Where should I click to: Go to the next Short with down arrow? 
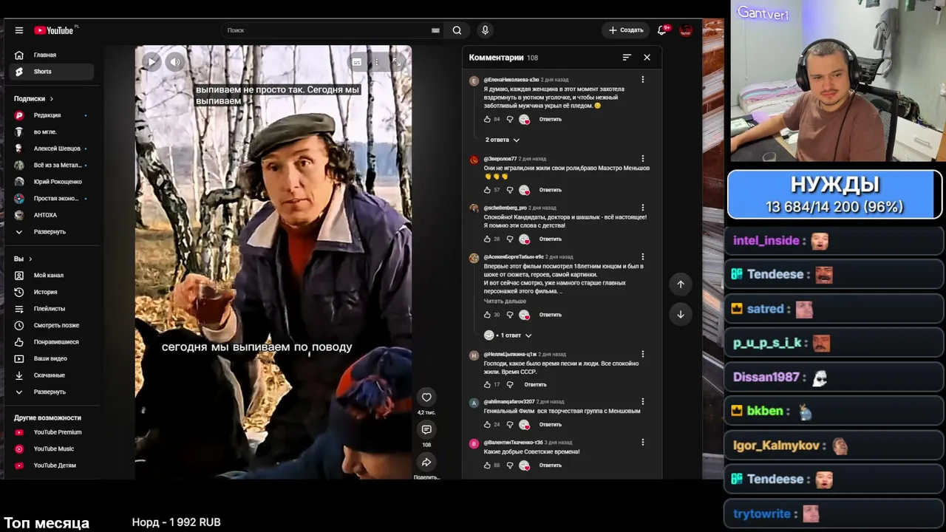681,314
